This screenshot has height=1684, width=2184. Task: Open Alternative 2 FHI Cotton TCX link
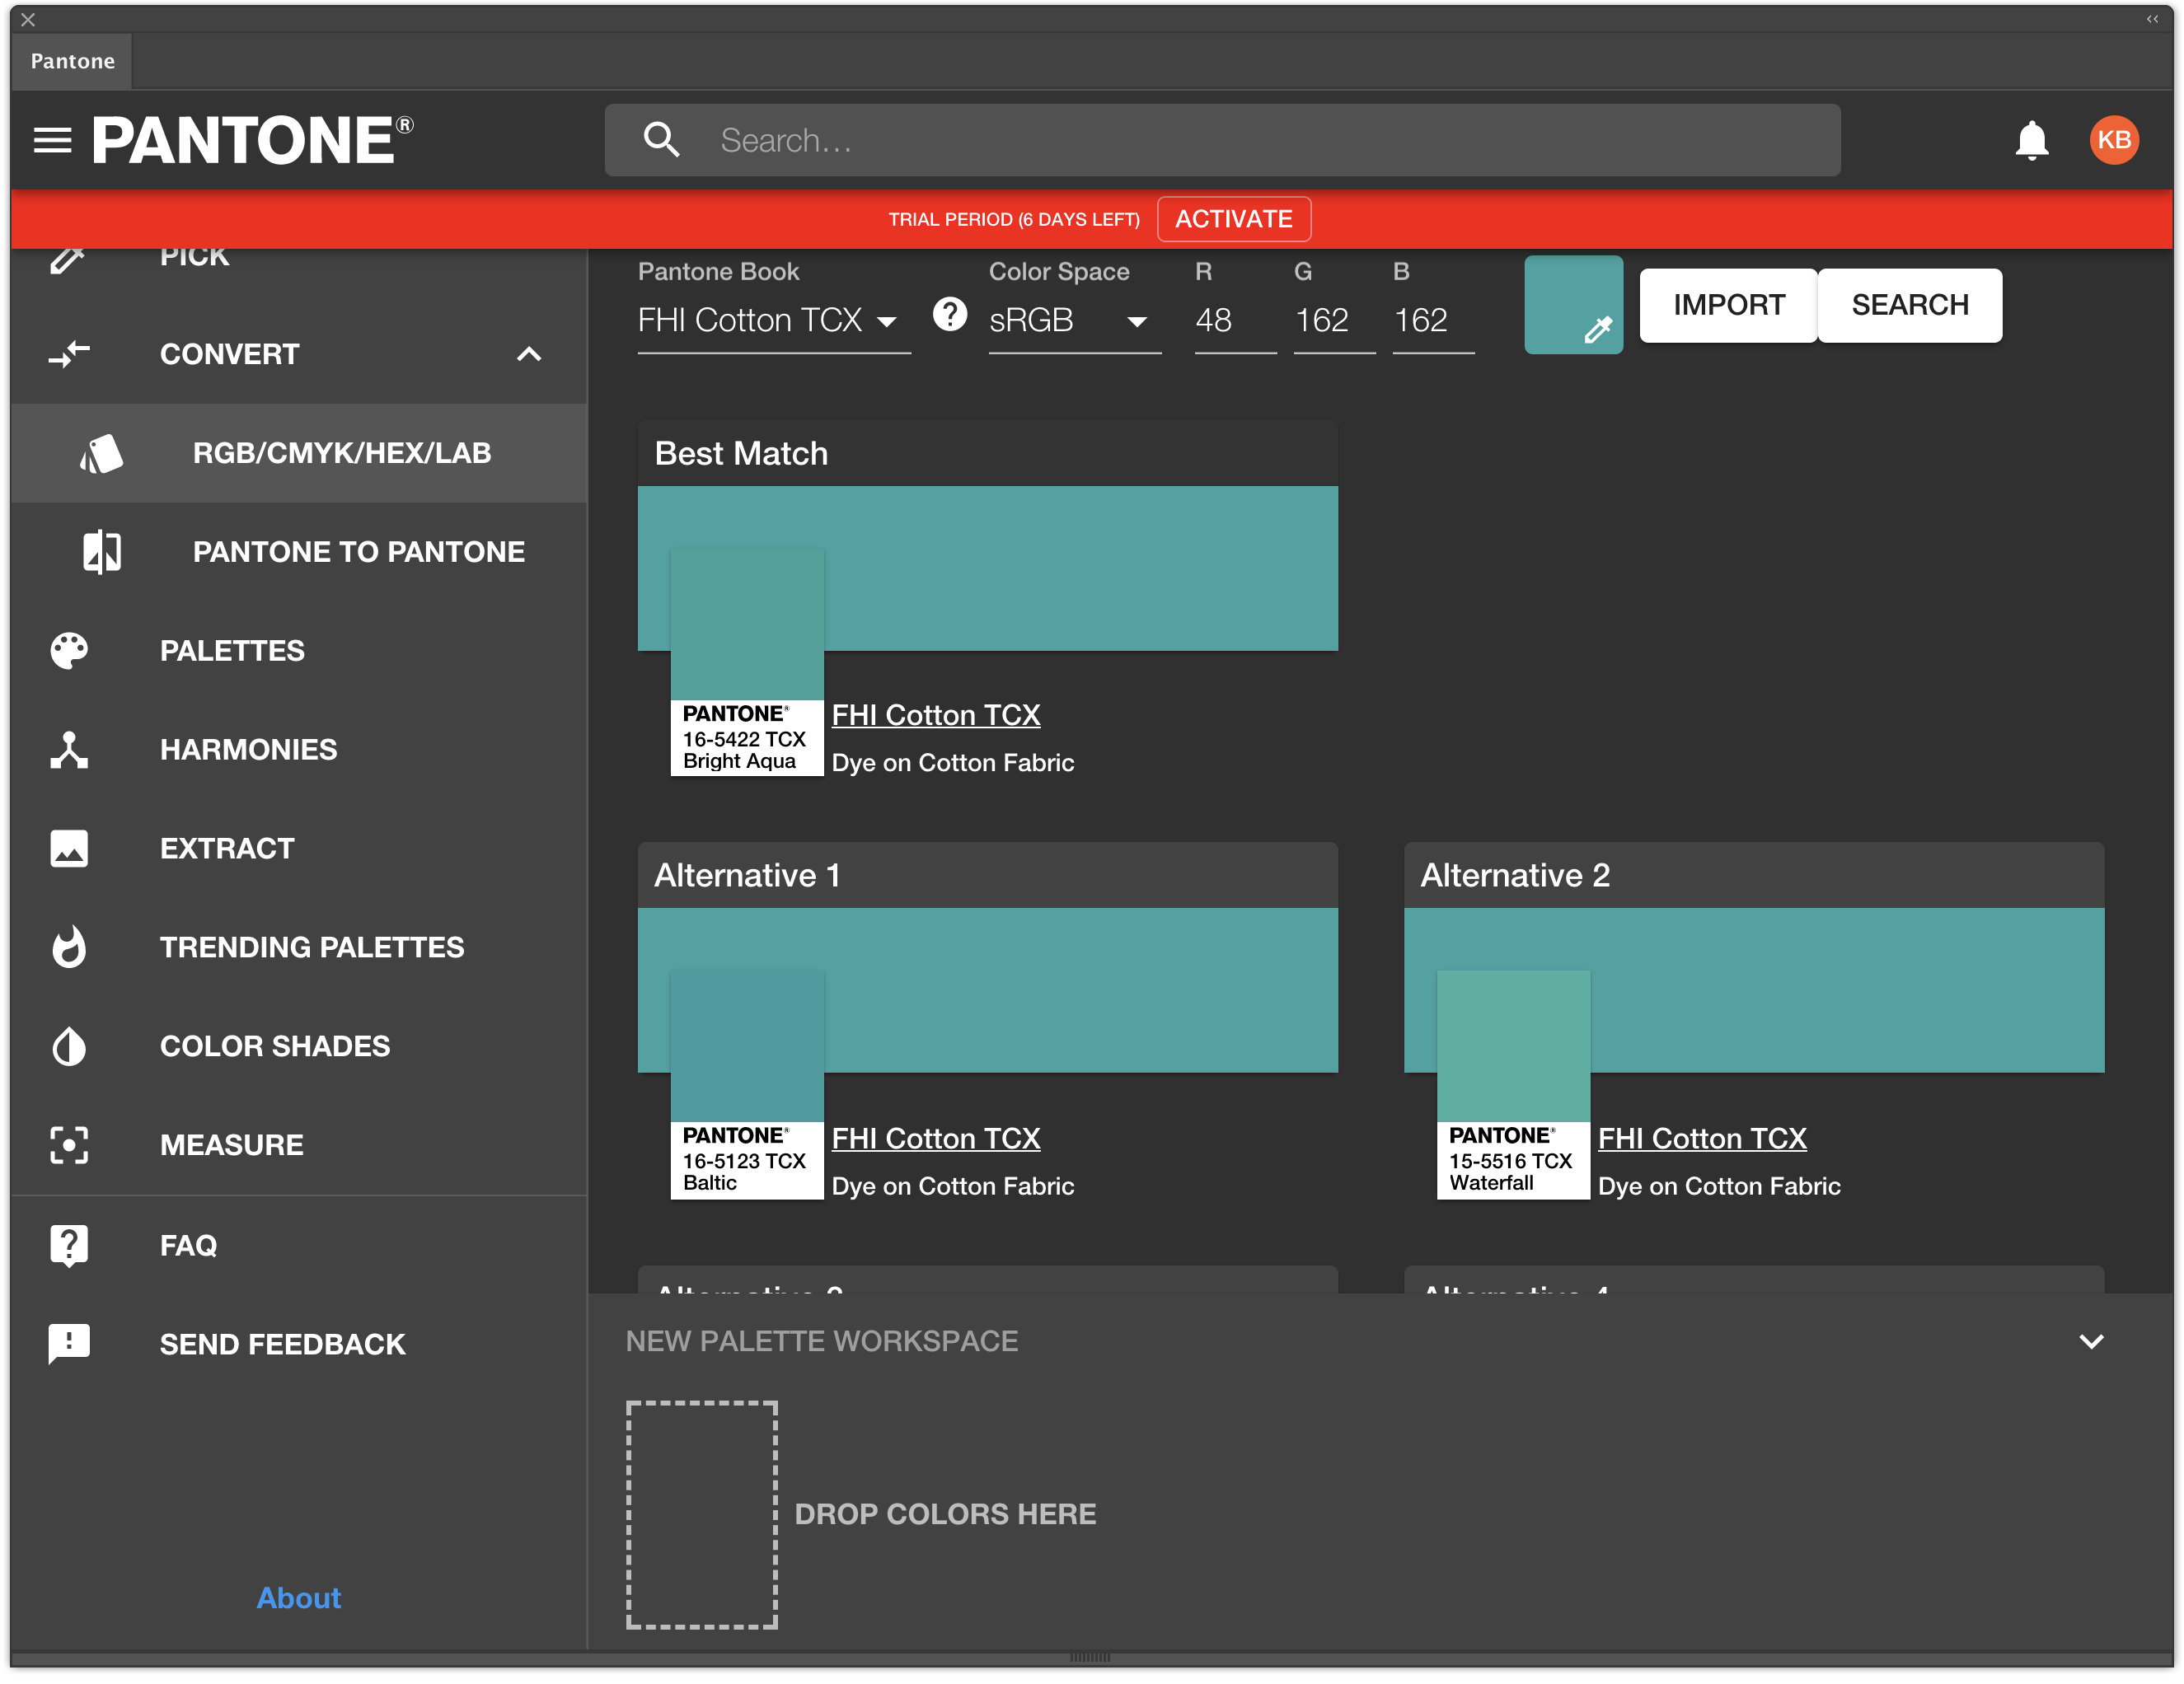tap(1702, 1139)
